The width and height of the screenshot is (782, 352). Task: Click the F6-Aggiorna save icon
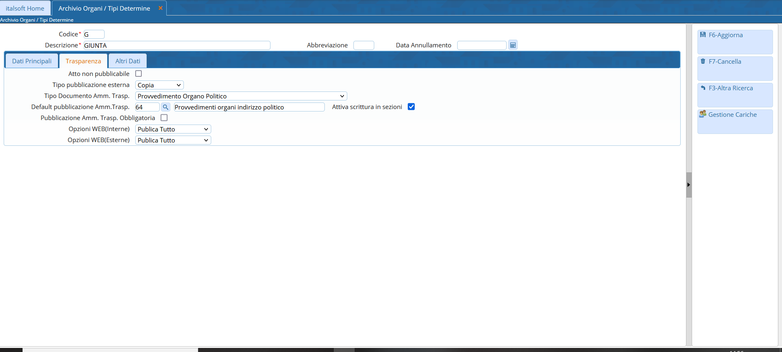point(703,35)
